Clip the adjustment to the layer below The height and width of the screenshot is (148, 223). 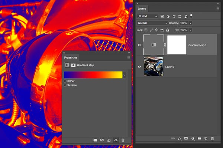coord(94,140)
